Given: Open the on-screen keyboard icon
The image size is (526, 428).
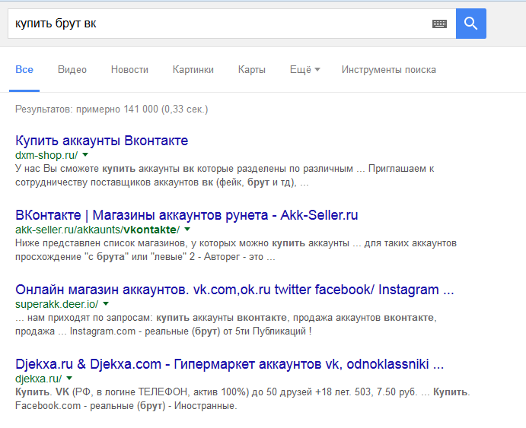Looking at the screenshot, I should pos(439,24).
